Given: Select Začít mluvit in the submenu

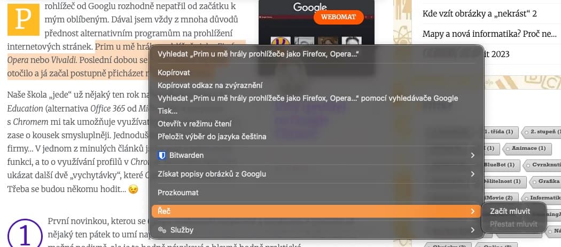Looking at the screenshot, I should (510, 211).
